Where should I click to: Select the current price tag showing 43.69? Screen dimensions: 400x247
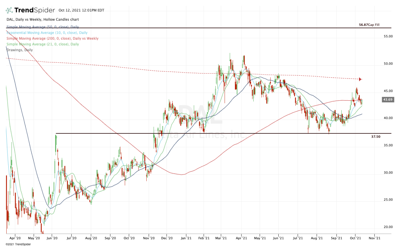coord(388,99)
